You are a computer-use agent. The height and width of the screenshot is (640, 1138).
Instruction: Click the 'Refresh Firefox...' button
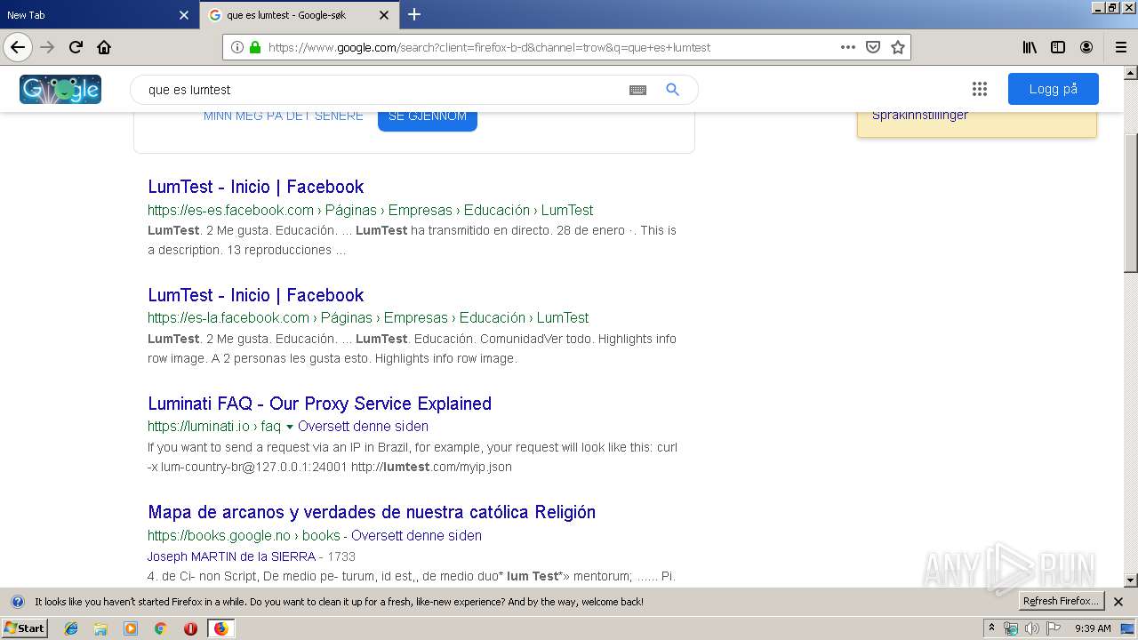(x=1062, y=602)
